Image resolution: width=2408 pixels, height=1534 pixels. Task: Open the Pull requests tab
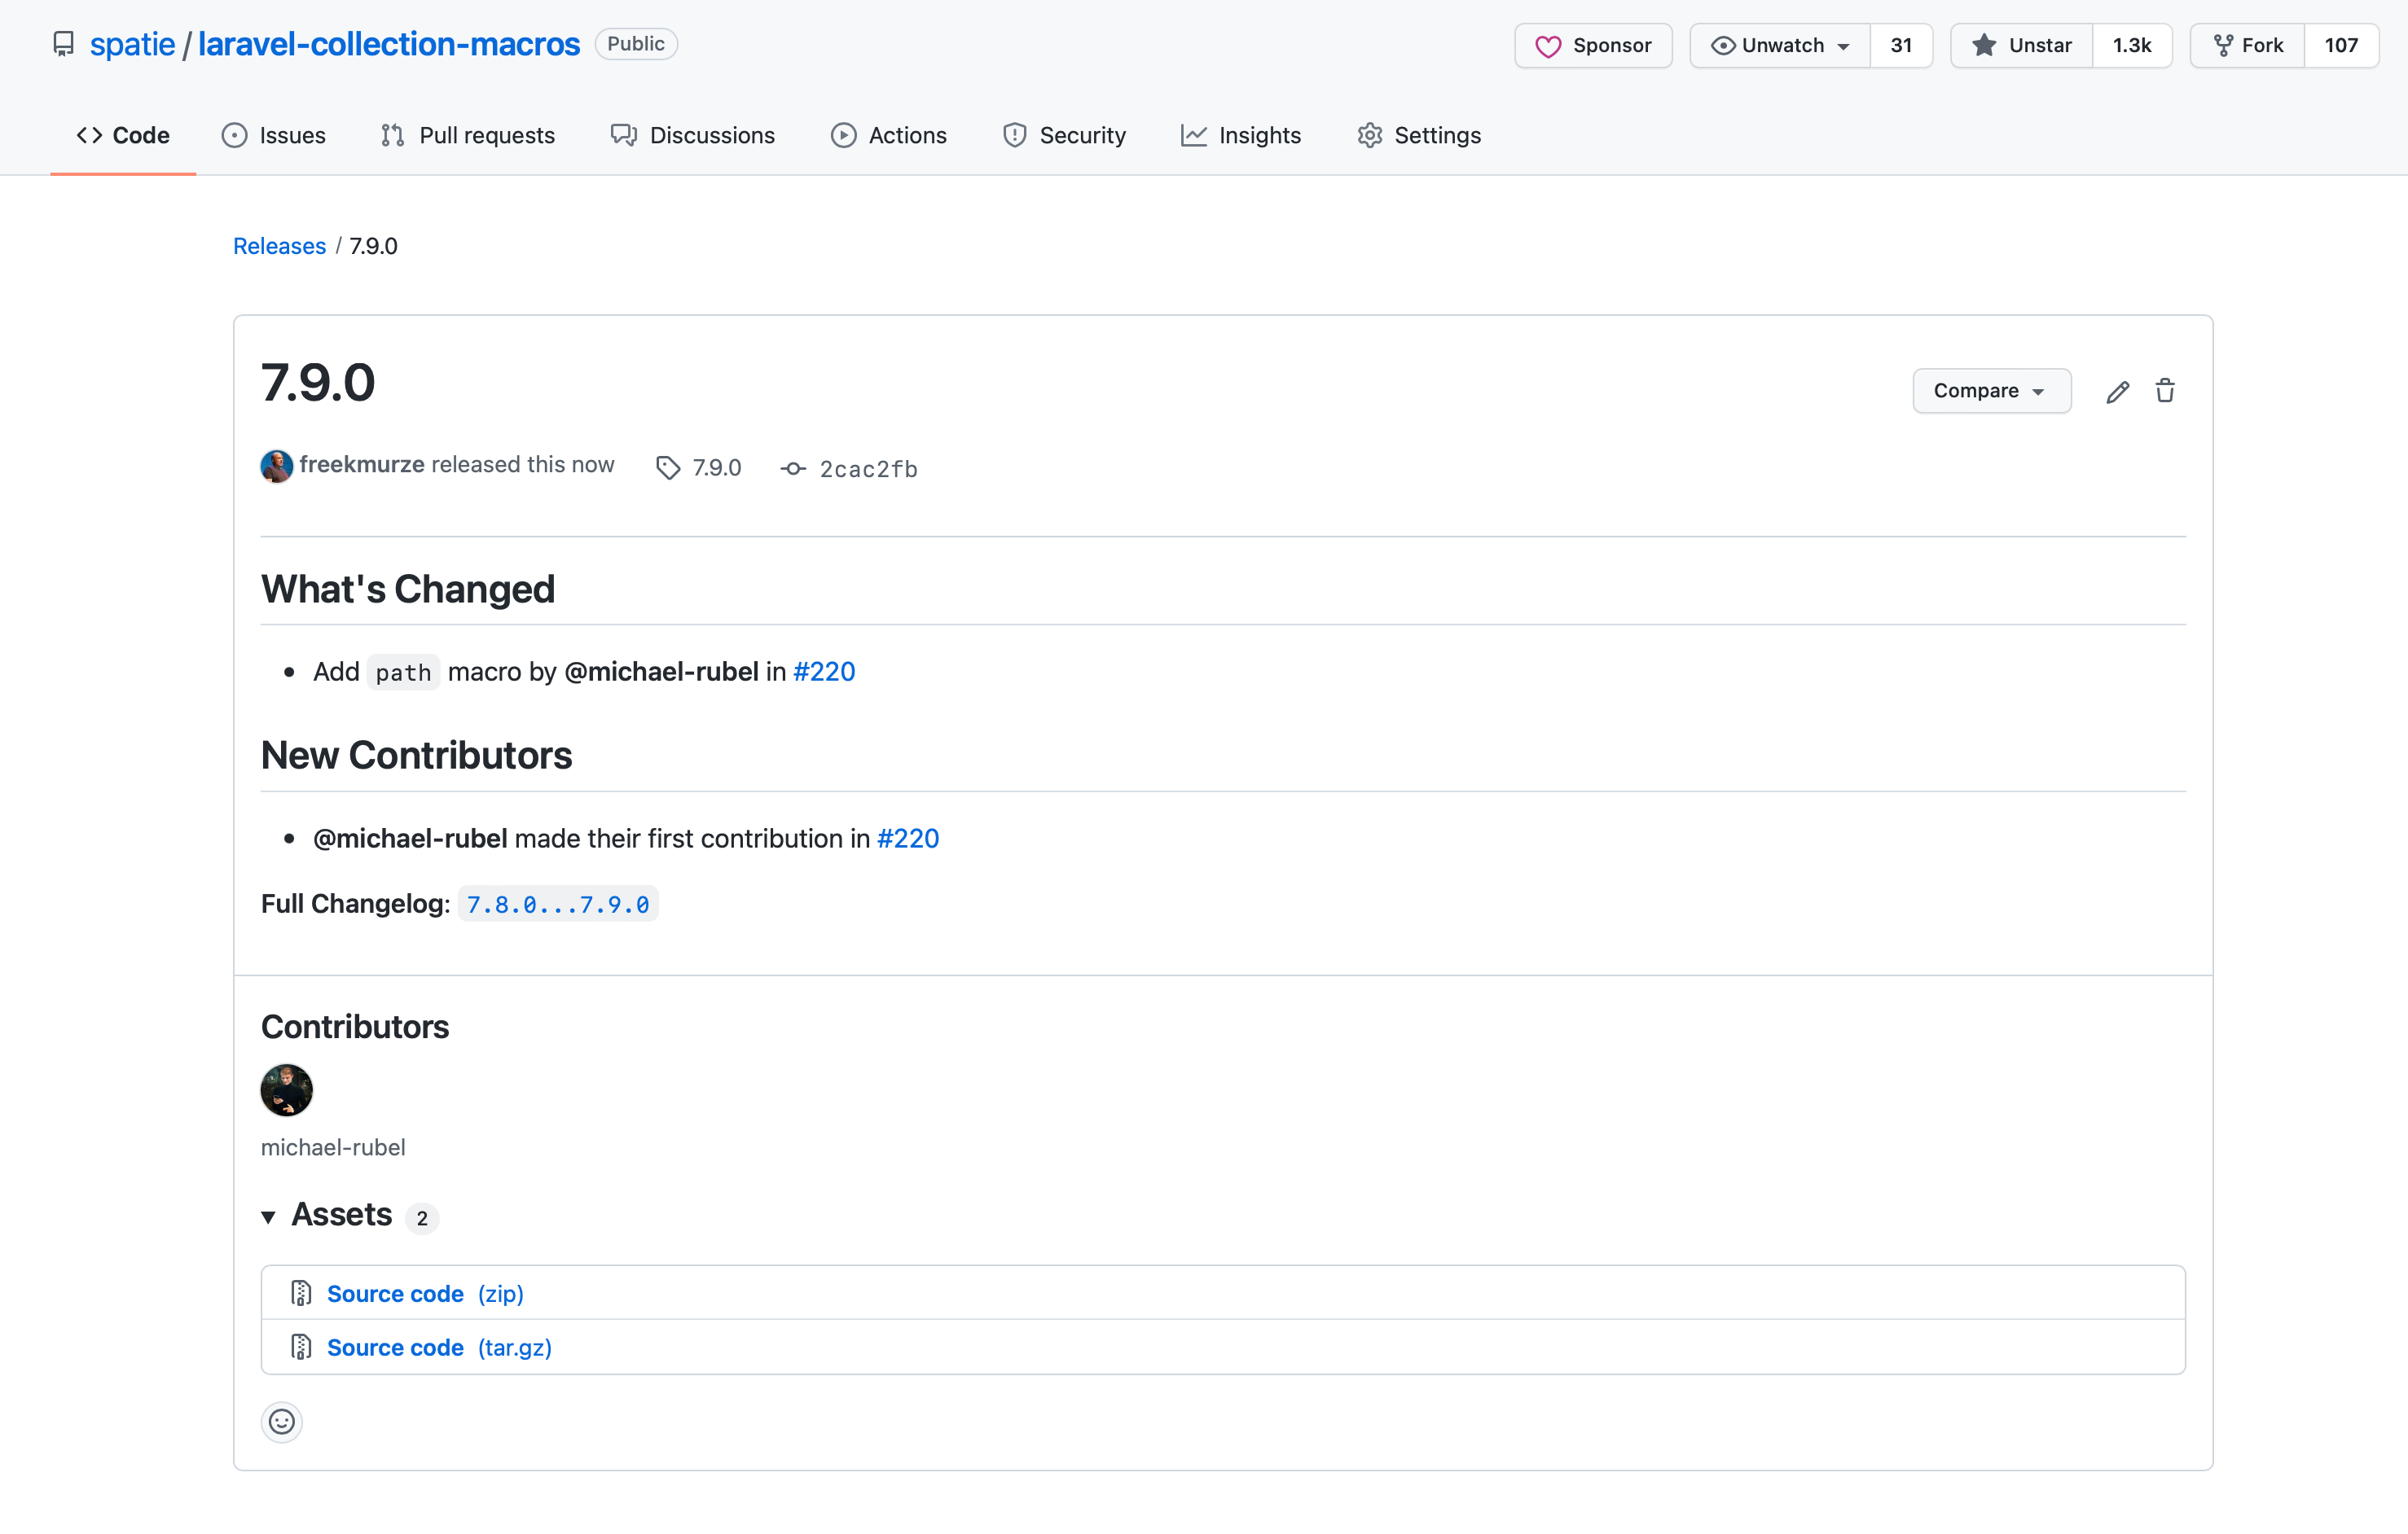pyautogui.click(x=467, y=135)
